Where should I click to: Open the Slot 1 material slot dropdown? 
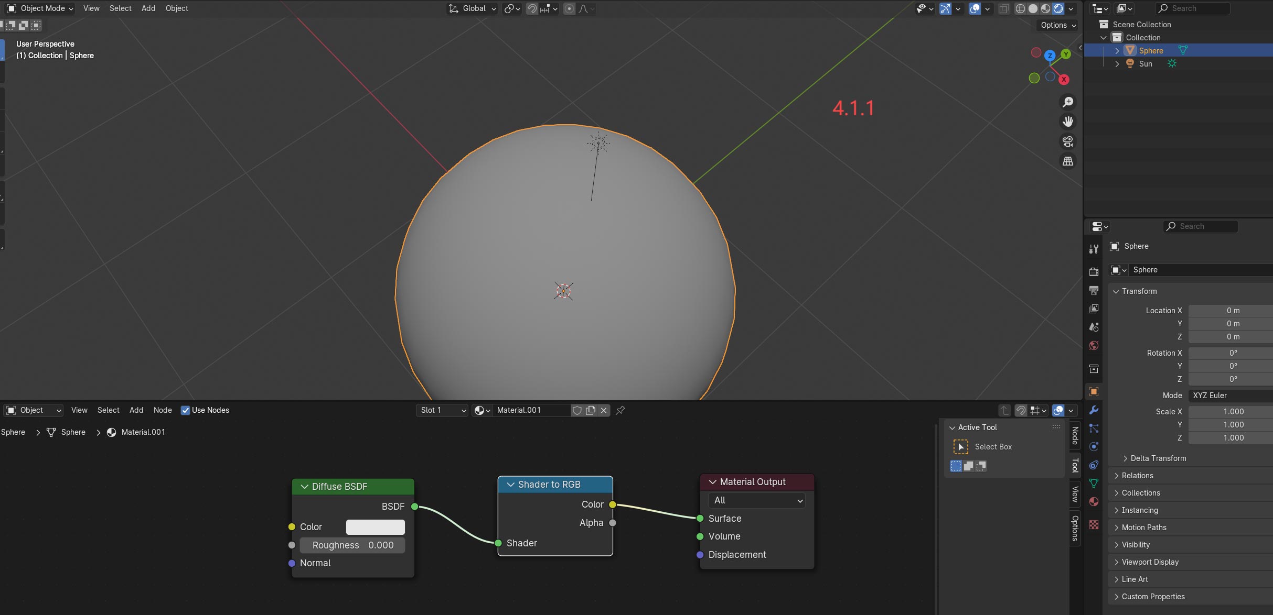click(x=442, y=410)
